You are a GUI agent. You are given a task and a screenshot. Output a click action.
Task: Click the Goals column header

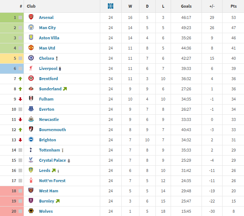point(186,6)
